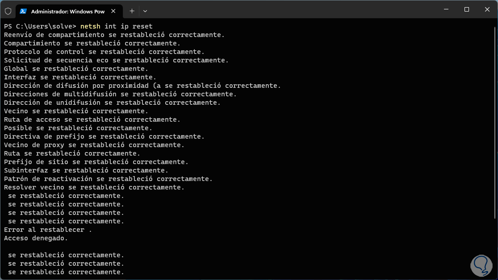Viewport: 498px width, 280px height.
Task: Click the netsh command text
Action: click(x=116, y=26)
